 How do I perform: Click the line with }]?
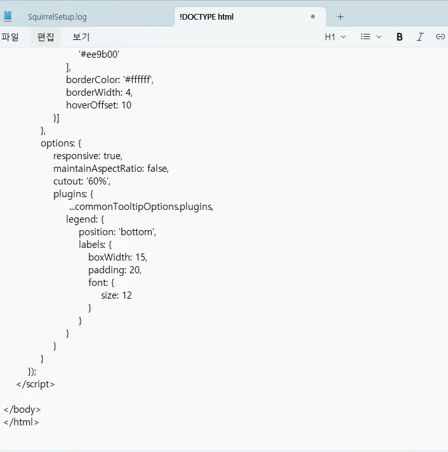[x=56, y=118]
